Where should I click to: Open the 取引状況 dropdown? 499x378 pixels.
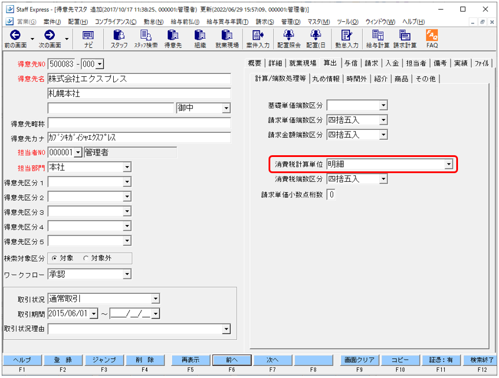(x=155, y=299)
